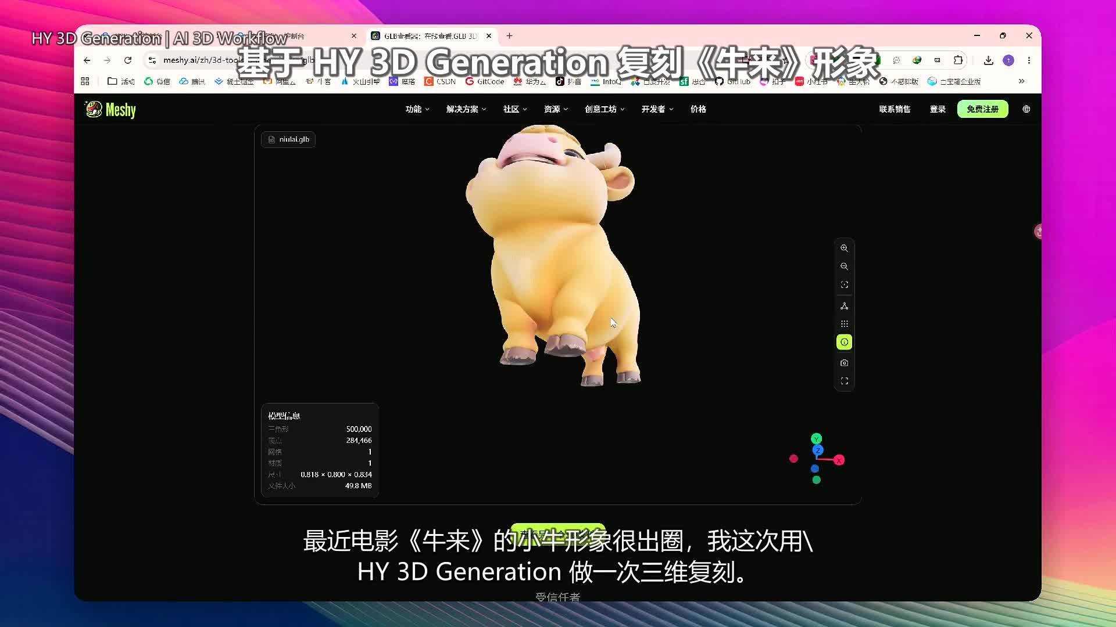Select the file size 49.8 MB
This screenshot has width=1116, height=627.
tap(358, 486)
